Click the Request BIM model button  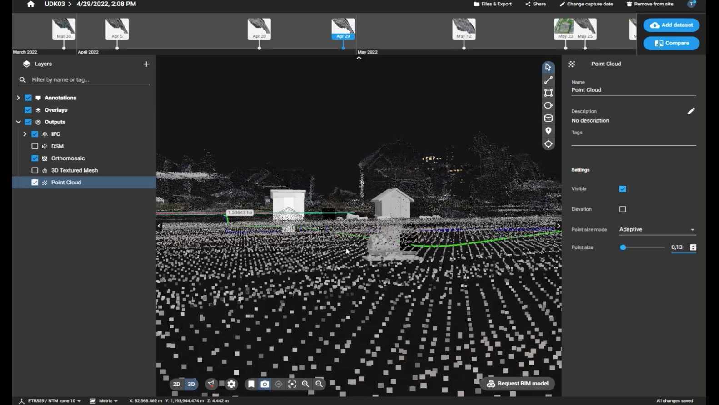[517, 384]
